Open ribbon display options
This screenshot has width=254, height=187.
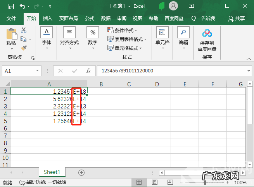tap(191, 6)
